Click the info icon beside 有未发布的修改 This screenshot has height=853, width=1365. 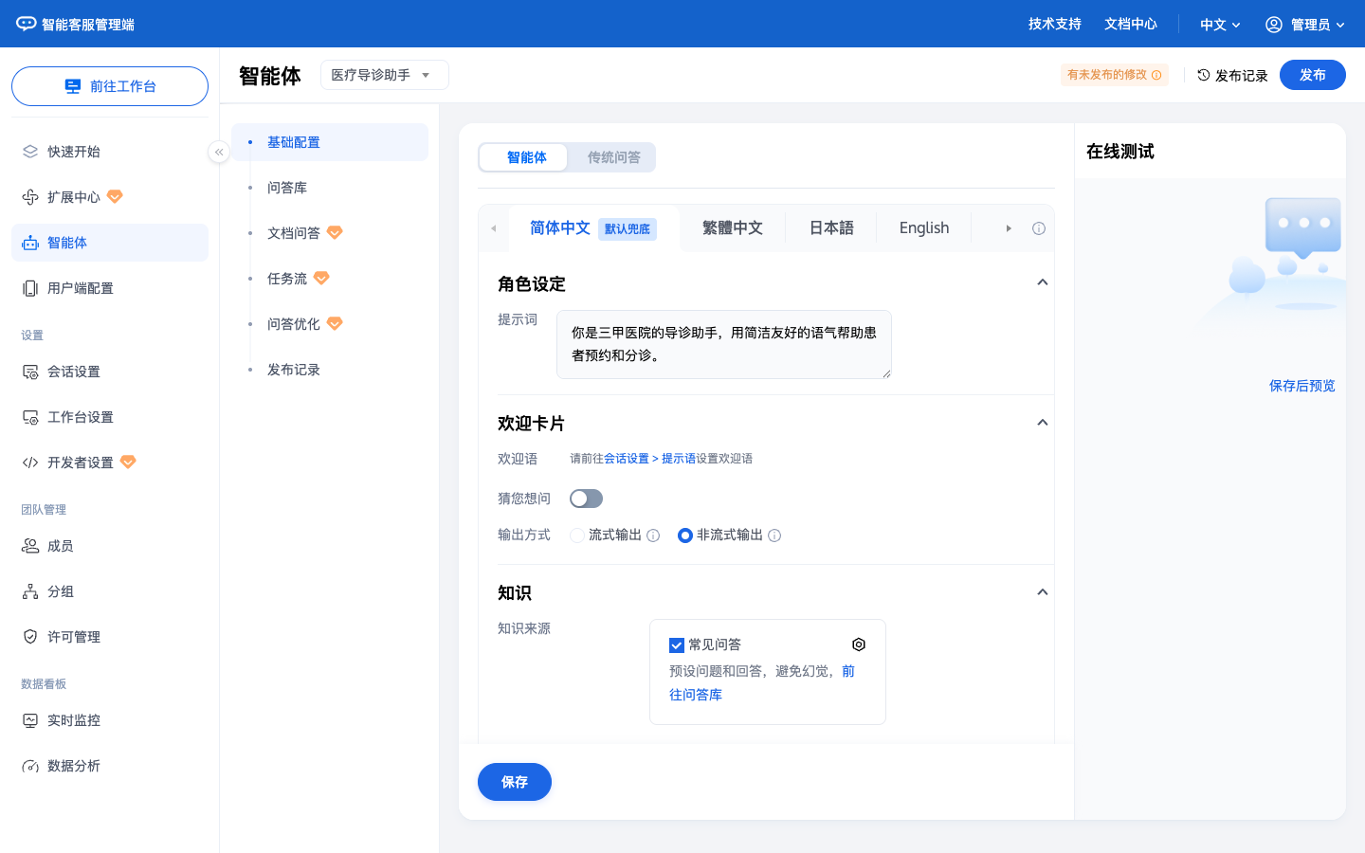(1156, 75)
